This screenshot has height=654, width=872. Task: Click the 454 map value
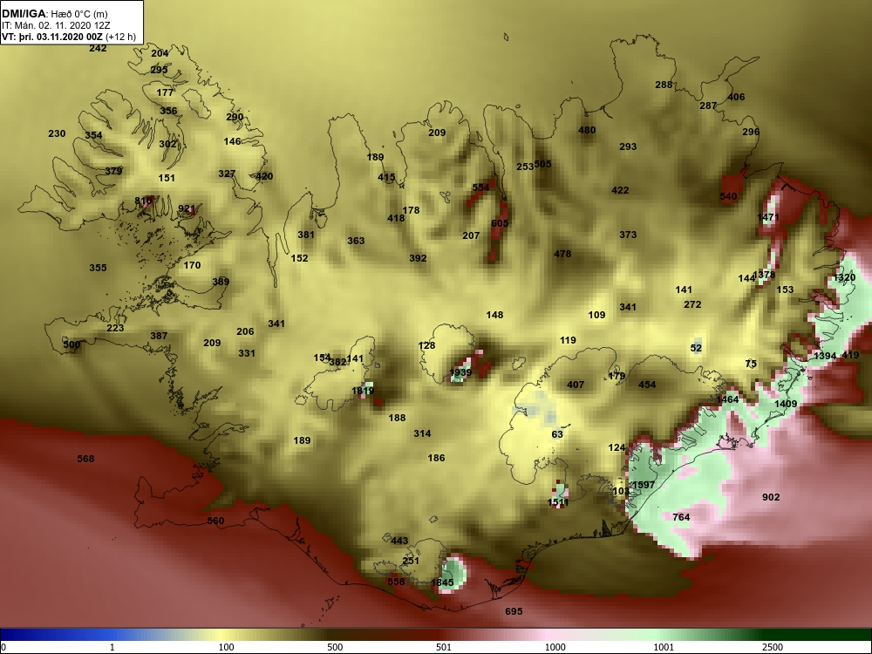[647, 385]
